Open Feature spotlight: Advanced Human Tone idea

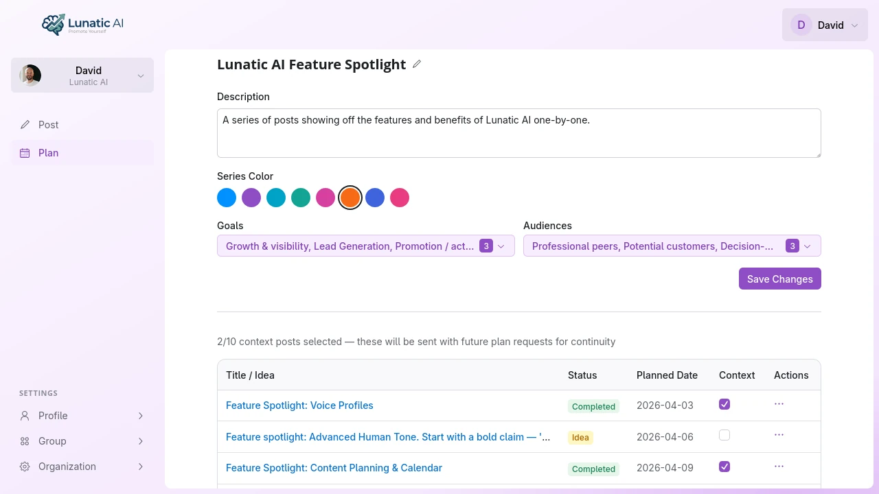tap(388, 437)
